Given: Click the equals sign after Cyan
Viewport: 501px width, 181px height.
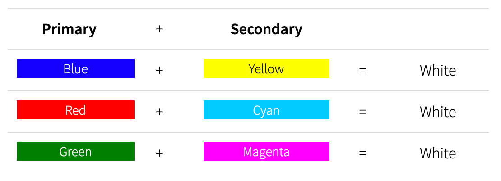Looking at the screenshot, I should click(x=362, y=112).
